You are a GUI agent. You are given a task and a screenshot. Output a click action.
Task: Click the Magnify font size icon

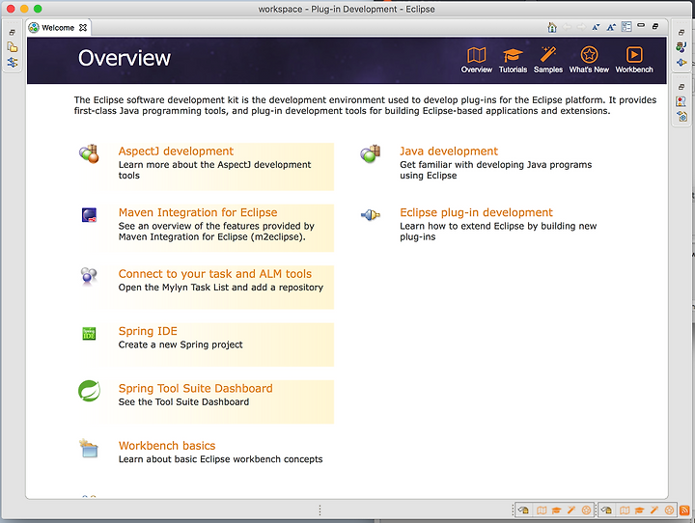[611, 27]
